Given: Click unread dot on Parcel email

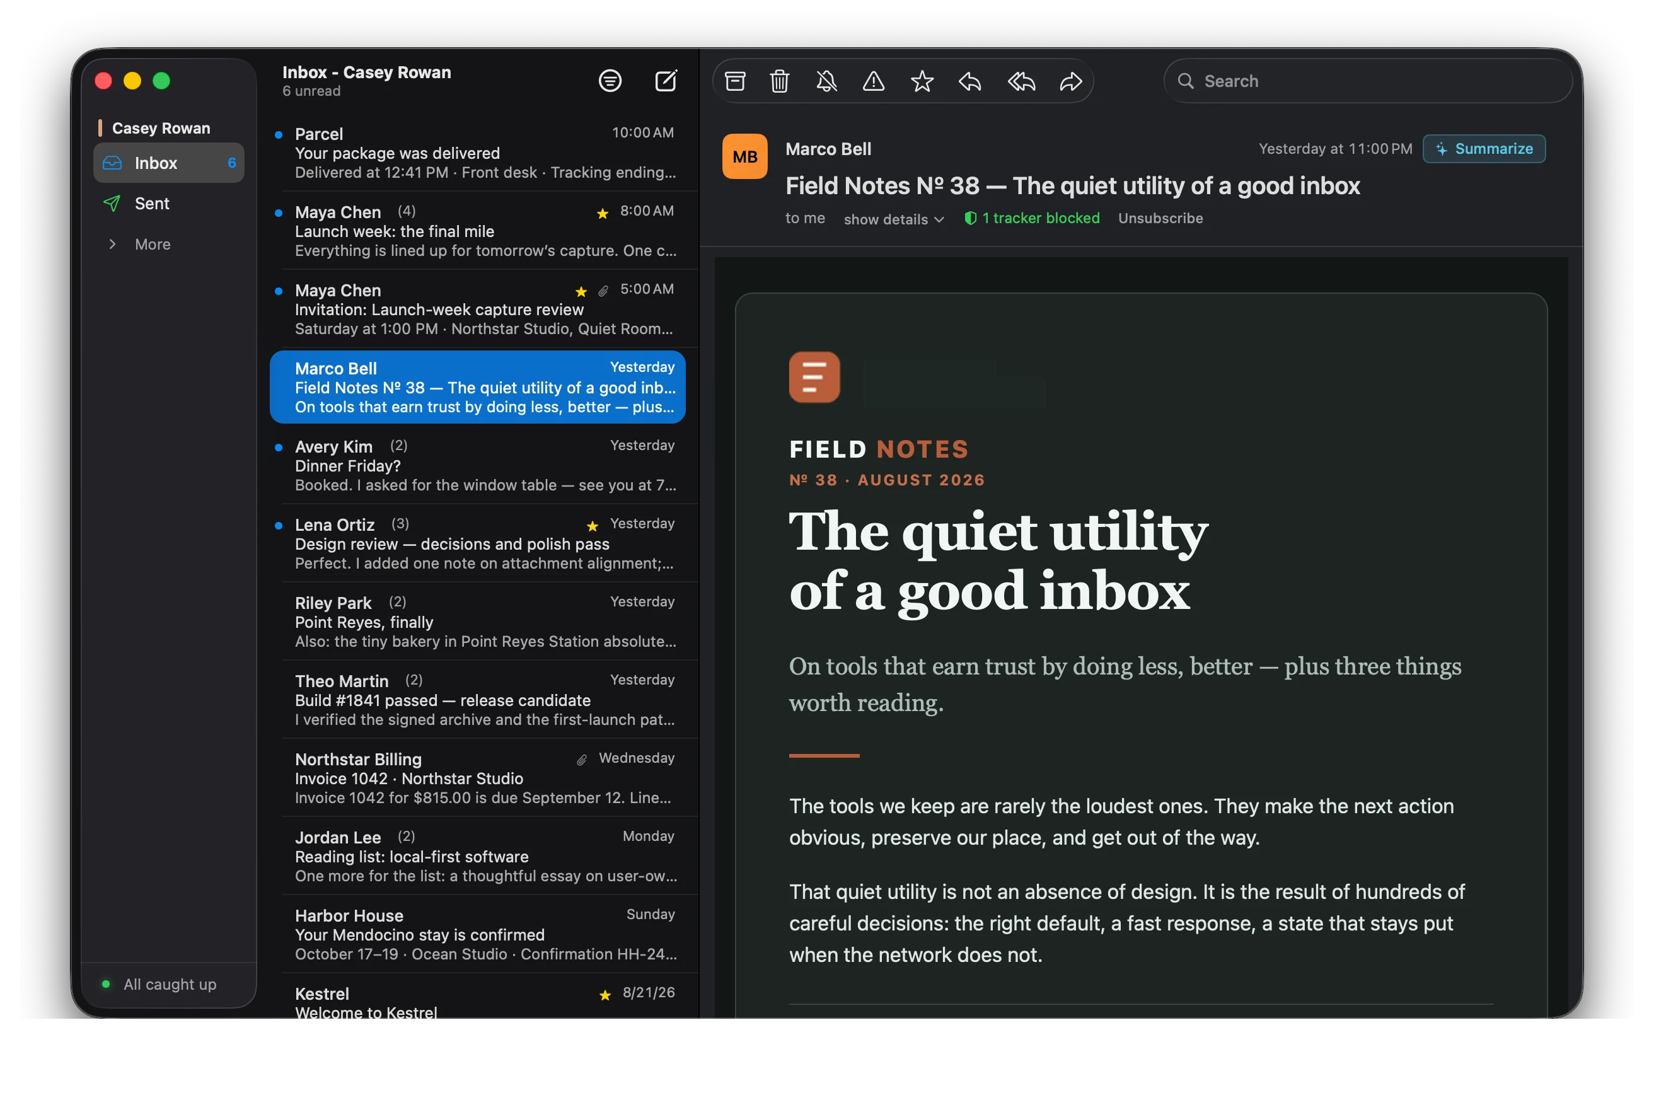Looking at the screenshot, I should point(279,134).
